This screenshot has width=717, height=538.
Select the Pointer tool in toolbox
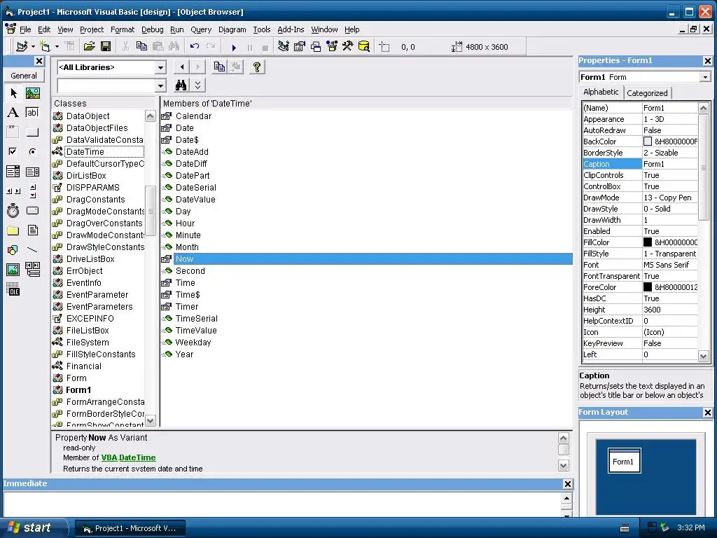[13, 93]
